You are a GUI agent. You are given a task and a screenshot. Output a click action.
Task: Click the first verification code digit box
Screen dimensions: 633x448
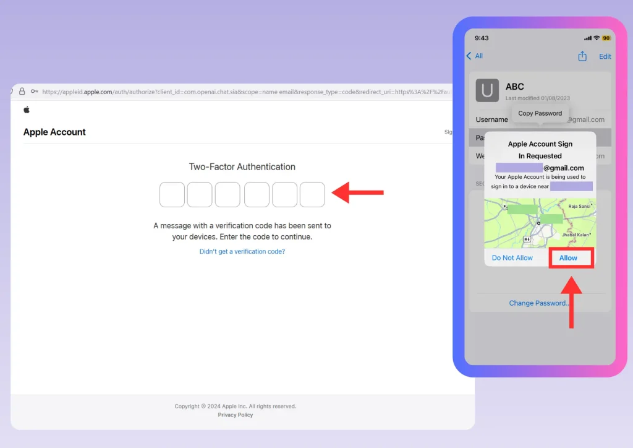tap(172, 194)
